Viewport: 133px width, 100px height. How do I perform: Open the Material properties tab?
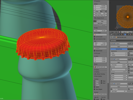tap(129, 34)
